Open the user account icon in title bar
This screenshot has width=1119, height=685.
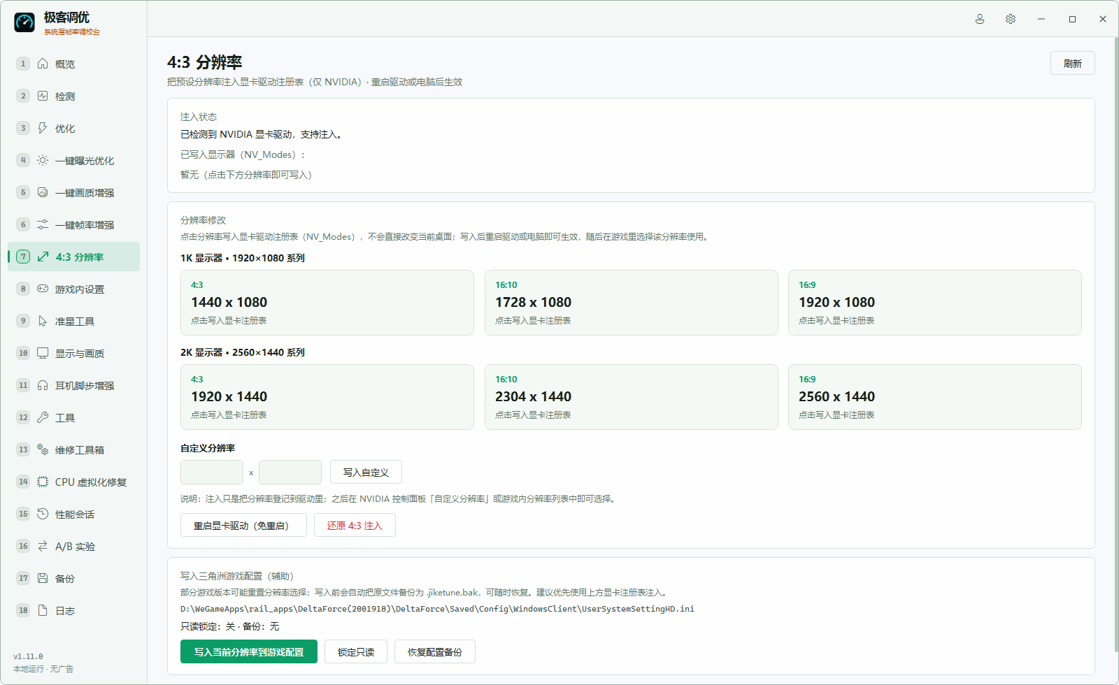[x=980, y=19]
